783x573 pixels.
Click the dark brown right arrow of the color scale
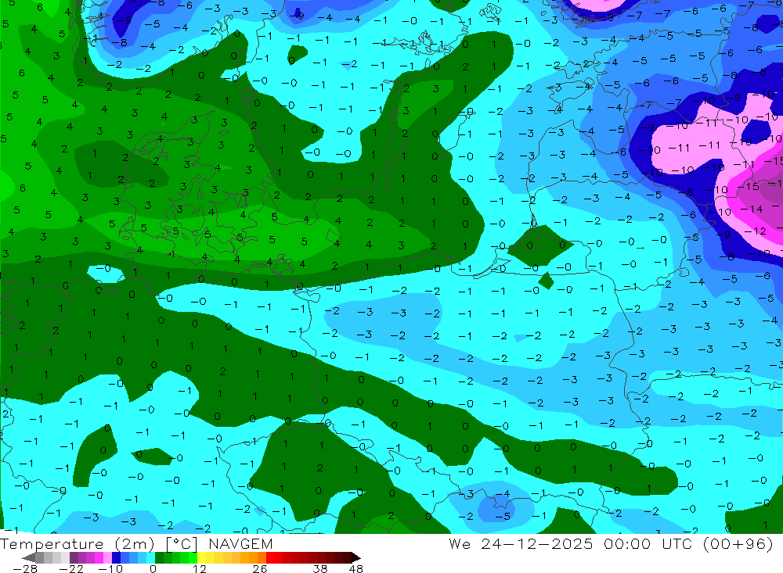355,557
